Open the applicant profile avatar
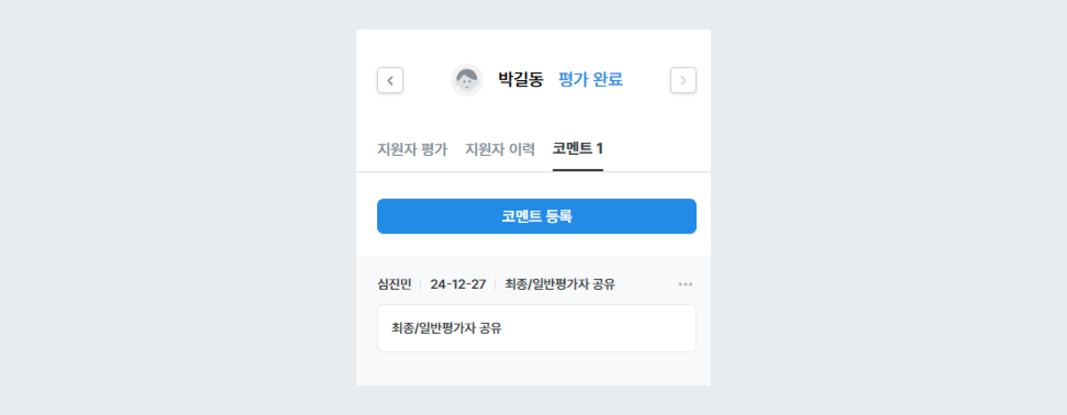 (467, 79)
